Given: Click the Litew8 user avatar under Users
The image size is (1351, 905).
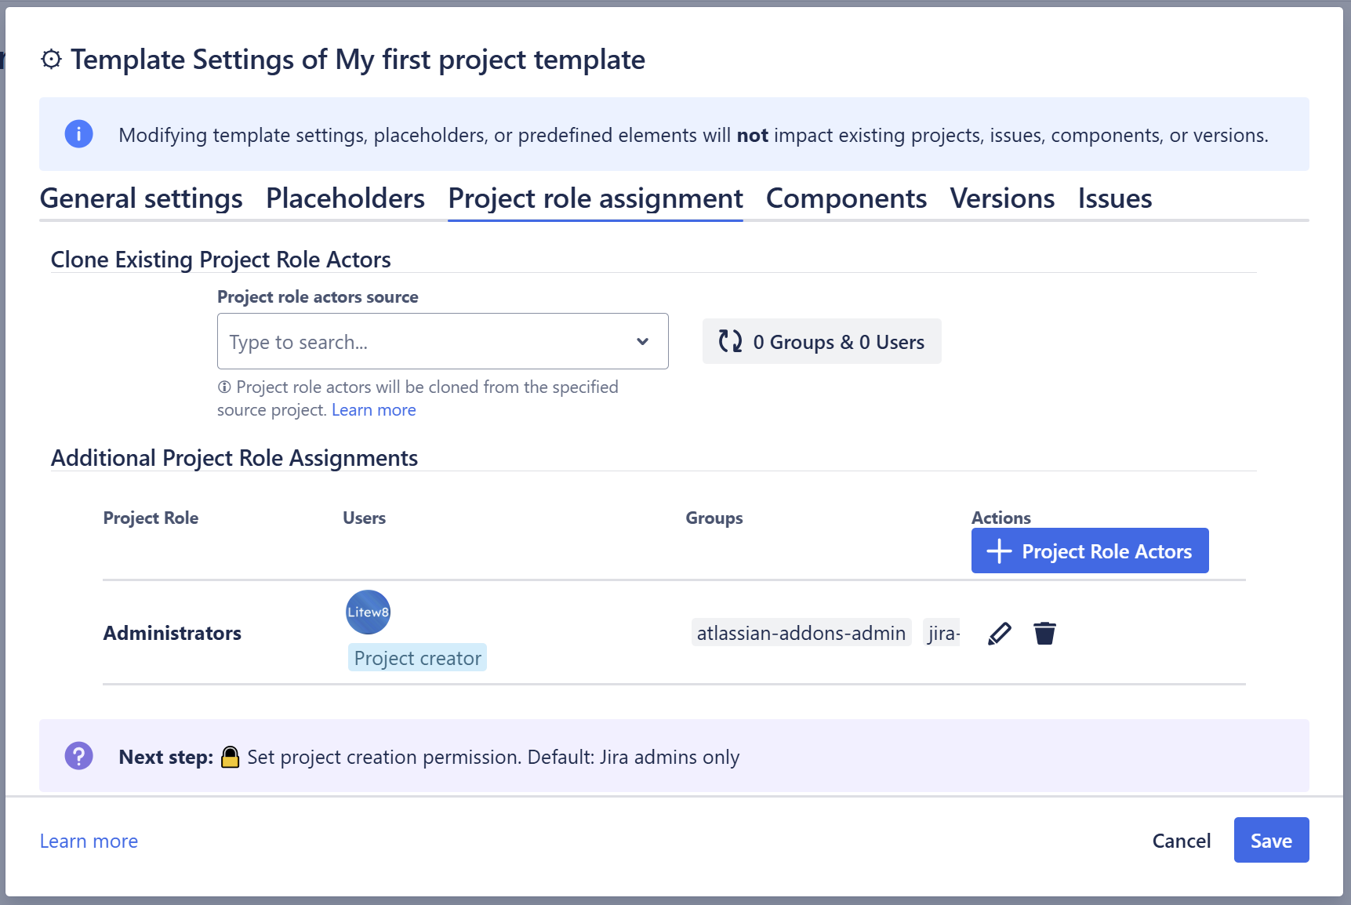Looking at the screenshot, I should [x=367, y=612].
